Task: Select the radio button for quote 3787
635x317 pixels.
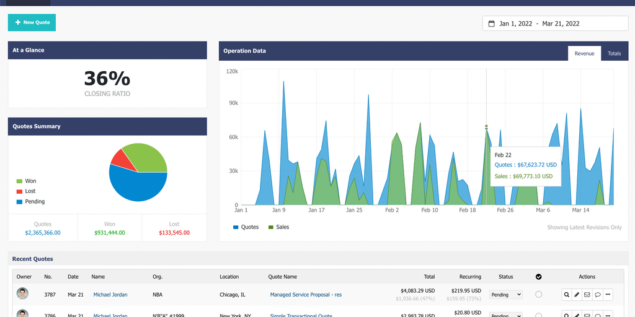Action: point(538,295)
